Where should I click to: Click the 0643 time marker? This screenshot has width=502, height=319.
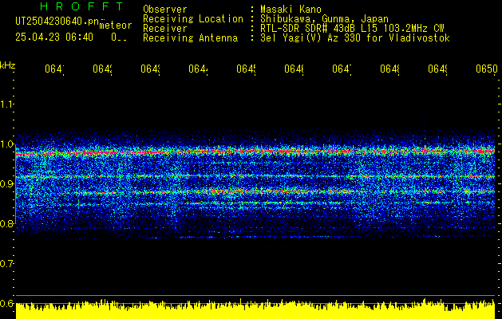[151, 69]
